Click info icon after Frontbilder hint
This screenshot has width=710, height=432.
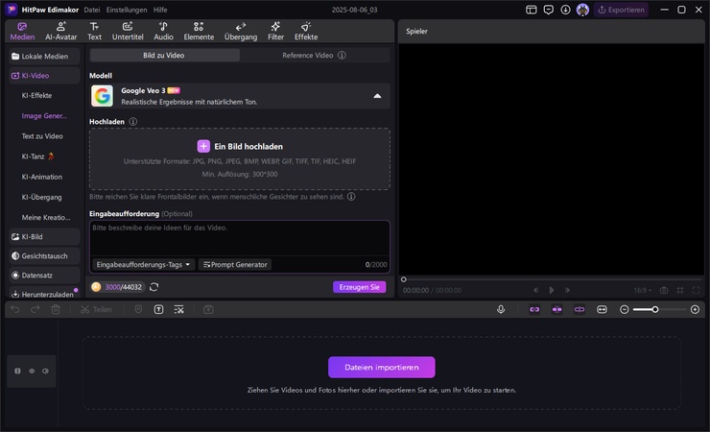point(351,197)
